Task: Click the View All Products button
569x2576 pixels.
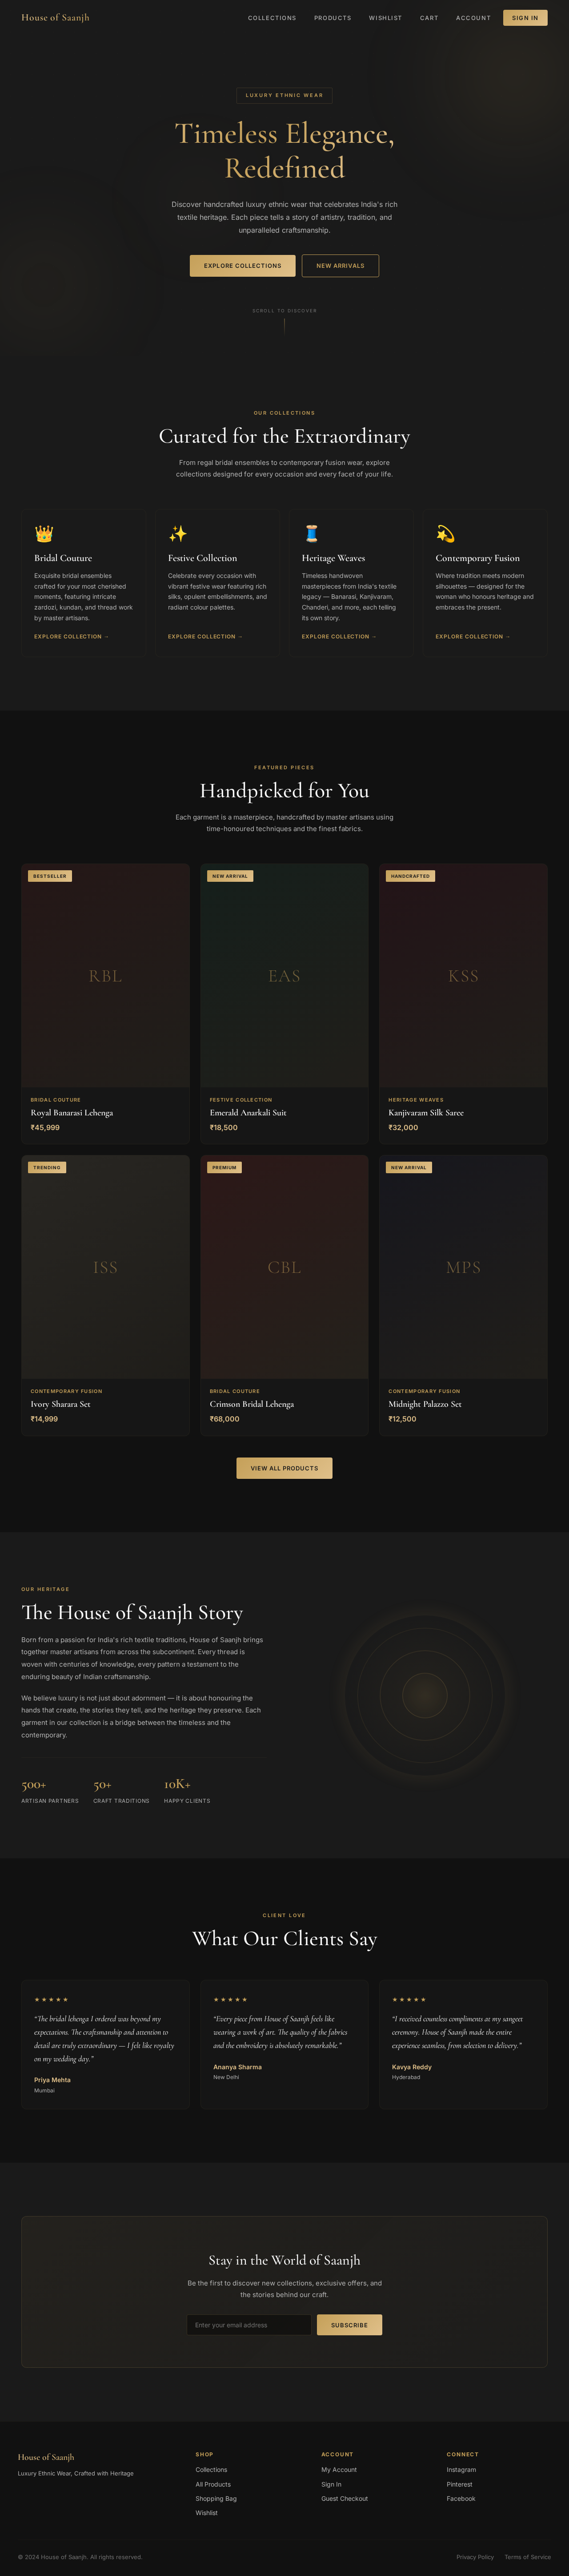Action: (284, 1468)
